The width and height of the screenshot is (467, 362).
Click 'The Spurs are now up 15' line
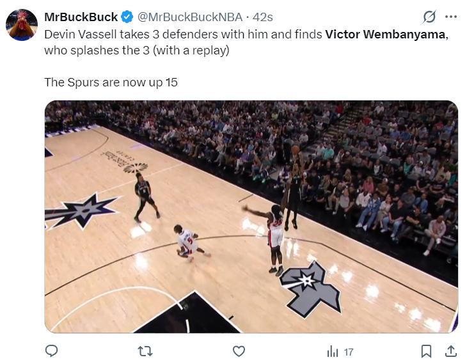pos(111,82)
